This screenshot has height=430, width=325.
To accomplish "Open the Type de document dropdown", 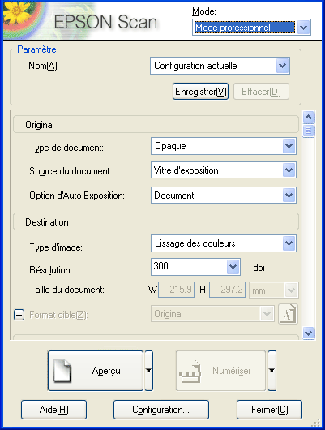I will click(x=224, y=146).
